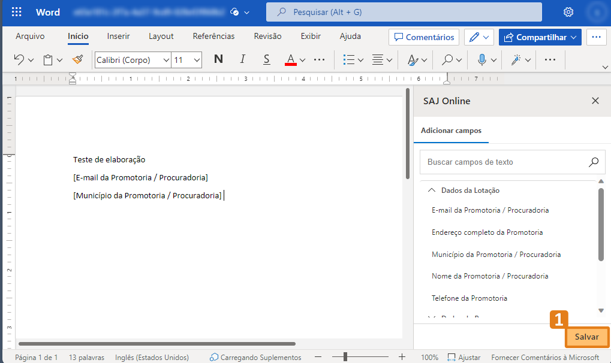Screen dimensions: 611x363
Task: Select the Italic formatting icon
Action: (242, 59)
